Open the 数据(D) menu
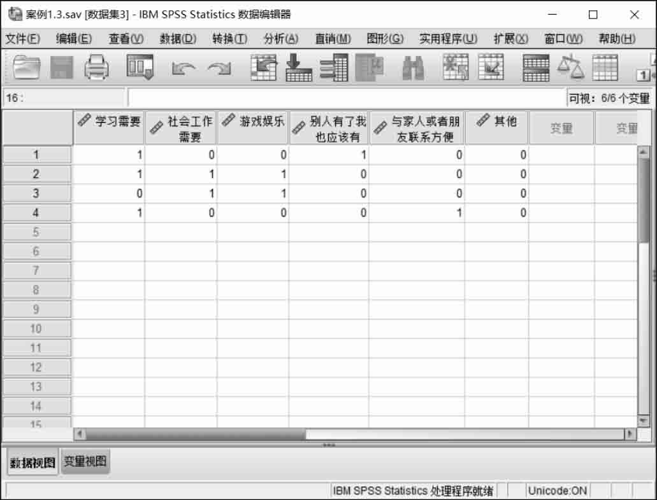657x500 pixels. 178,39
